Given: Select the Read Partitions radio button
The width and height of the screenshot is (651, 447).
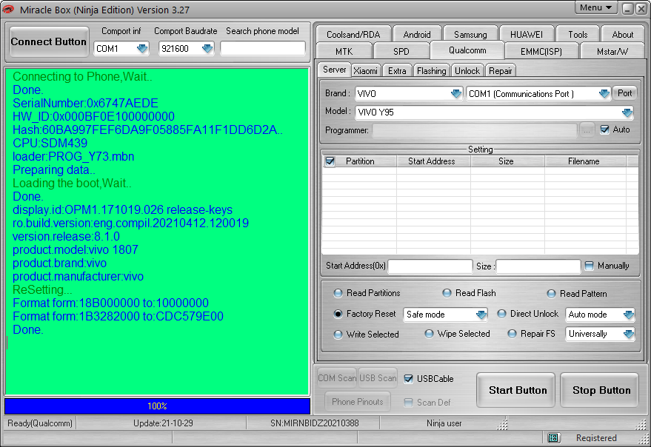Looking at the screenshot, I should coord(338,293).
